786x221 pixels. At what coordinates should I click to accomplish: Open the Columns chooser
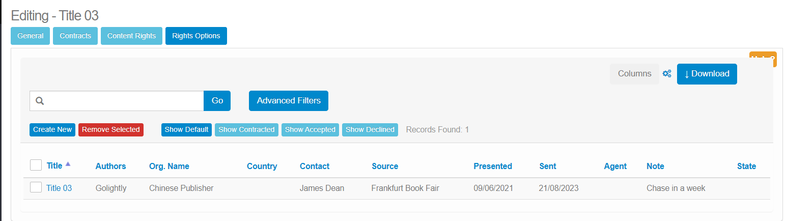634,74
